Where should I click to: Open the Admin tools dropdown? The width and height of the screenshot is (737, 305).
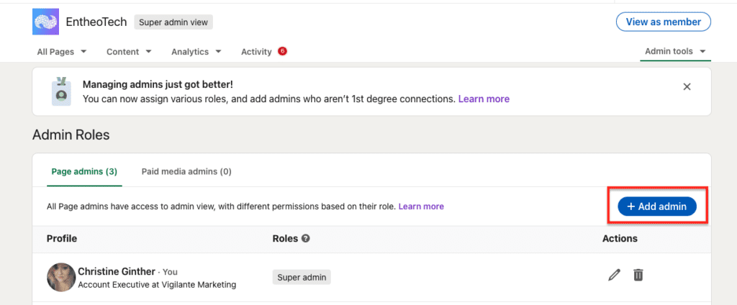(x=675, y=51)
